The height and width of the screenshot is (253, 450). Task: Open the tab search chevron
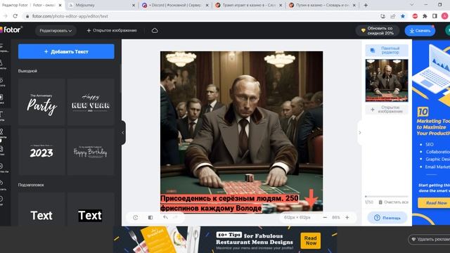(x=412, y=5)
